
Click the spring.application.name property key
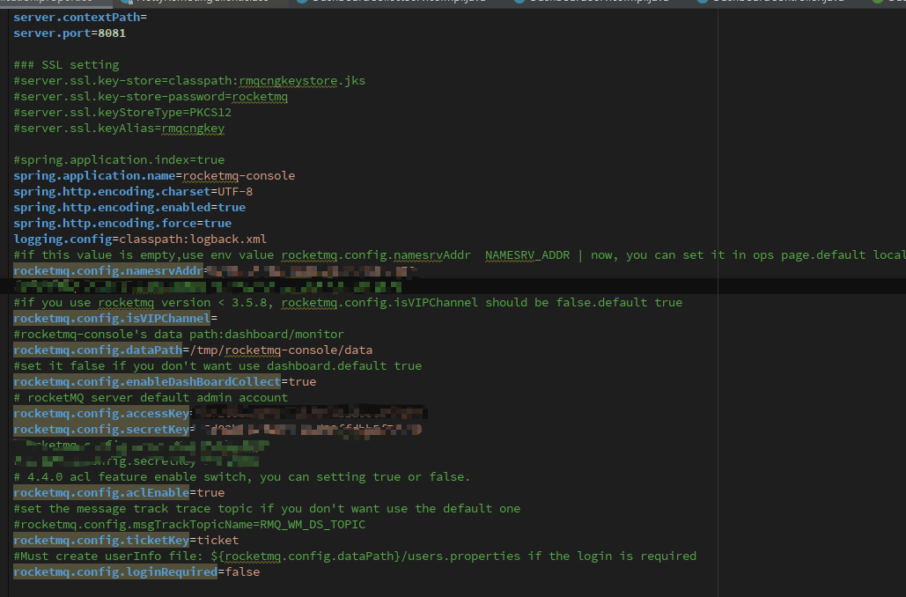tap(94, 176)
